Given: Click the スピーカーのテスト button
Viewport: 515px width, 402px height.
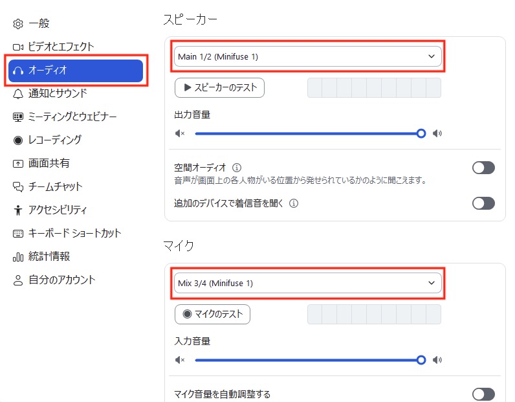Looking at the screenshot, I should tap(219, 88).
